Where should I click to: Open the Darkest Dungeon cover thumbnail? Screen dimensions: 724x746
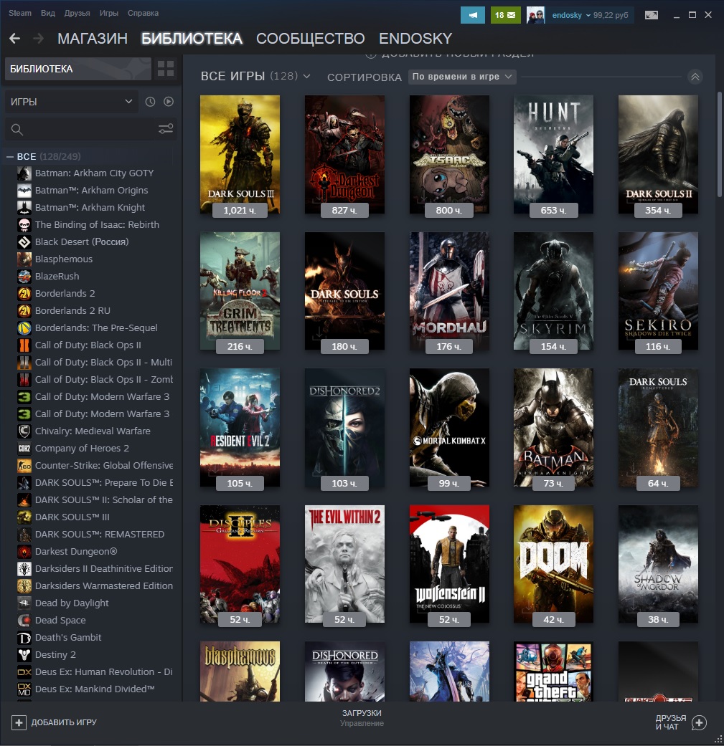coord(345,155)
